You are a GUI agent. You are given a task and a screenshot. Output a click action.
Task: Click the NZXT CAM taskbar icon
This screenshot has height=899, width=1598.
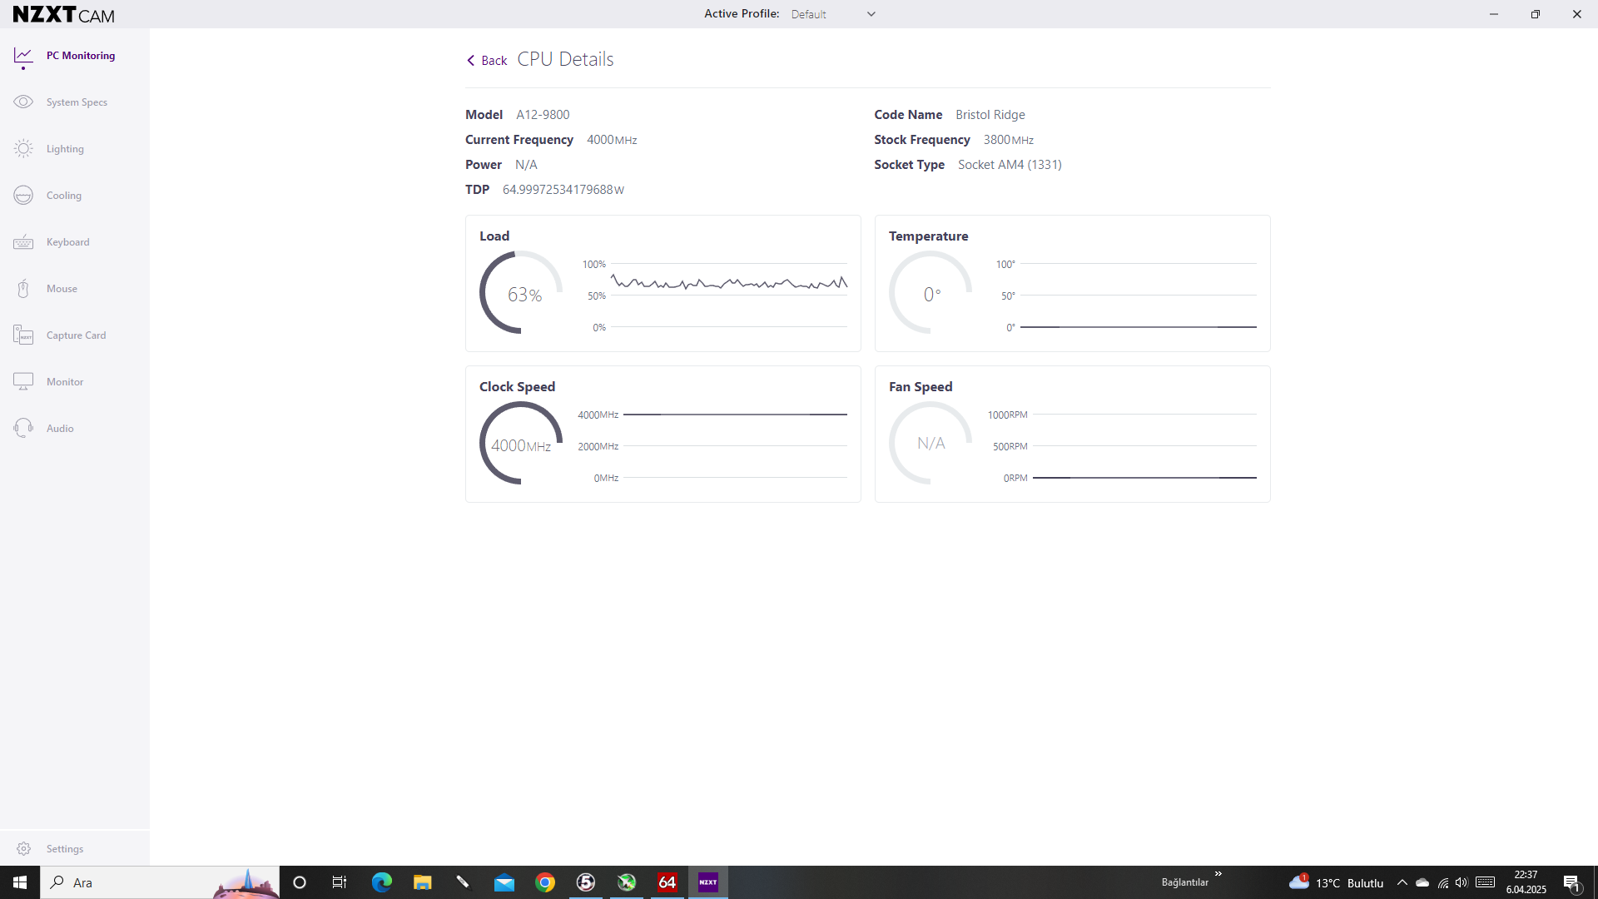(708, 882)
